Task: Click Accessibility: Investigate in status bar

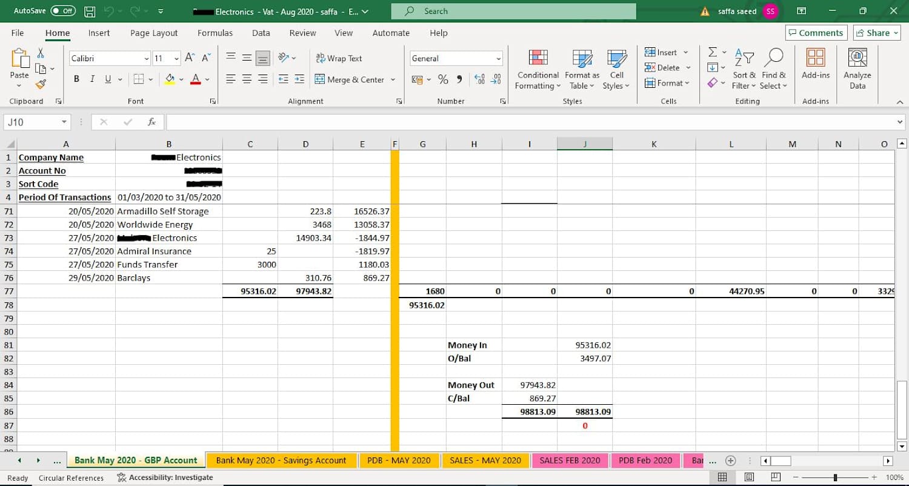Action: click(165, 478)
